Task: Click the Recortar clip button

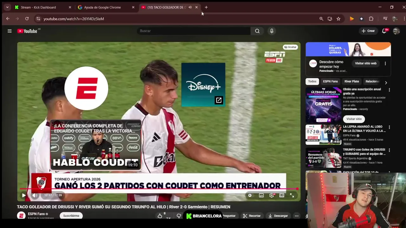Action: (x=252, y=216)
